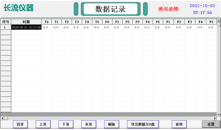Viewport: 221px width, 130px height.
Task: Go to previous page with 上页
Action: (43, 124)
